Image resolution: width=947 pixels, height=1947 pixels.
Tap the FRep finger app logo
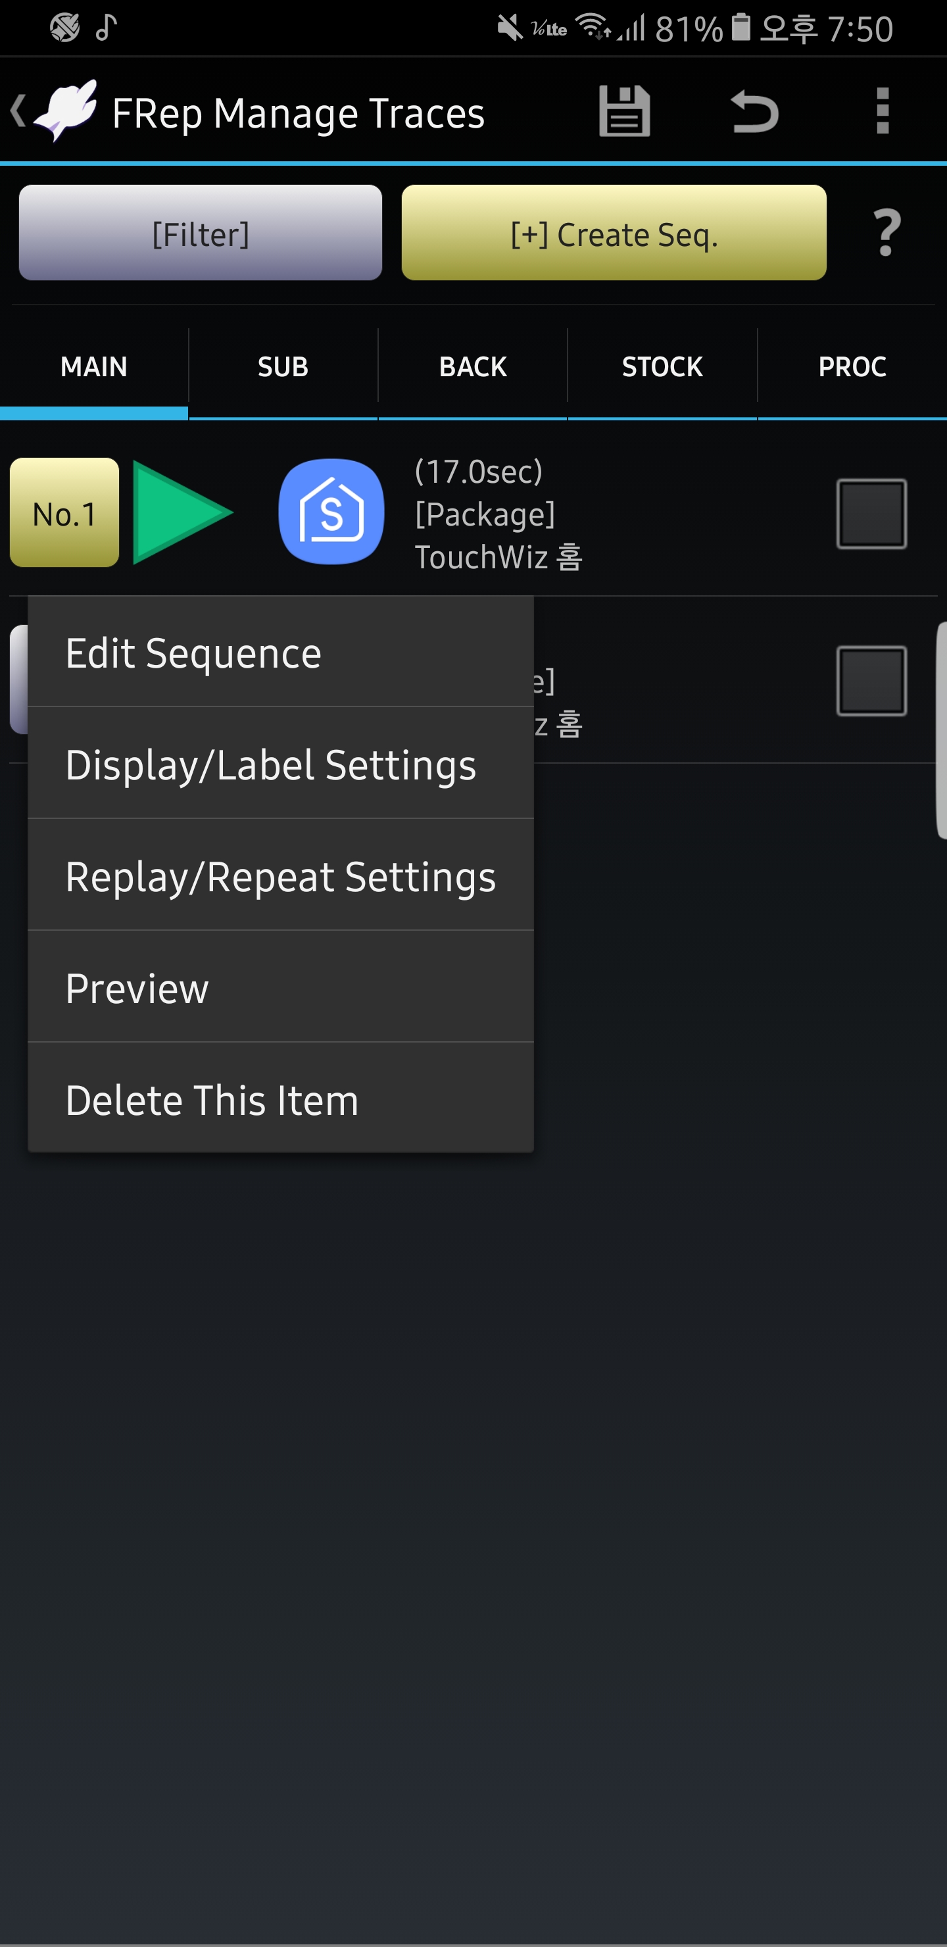66,111
